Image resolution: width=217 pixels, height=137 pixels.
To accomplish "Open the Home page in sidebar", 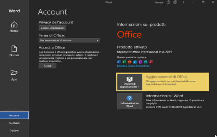I will coord(14,27).
